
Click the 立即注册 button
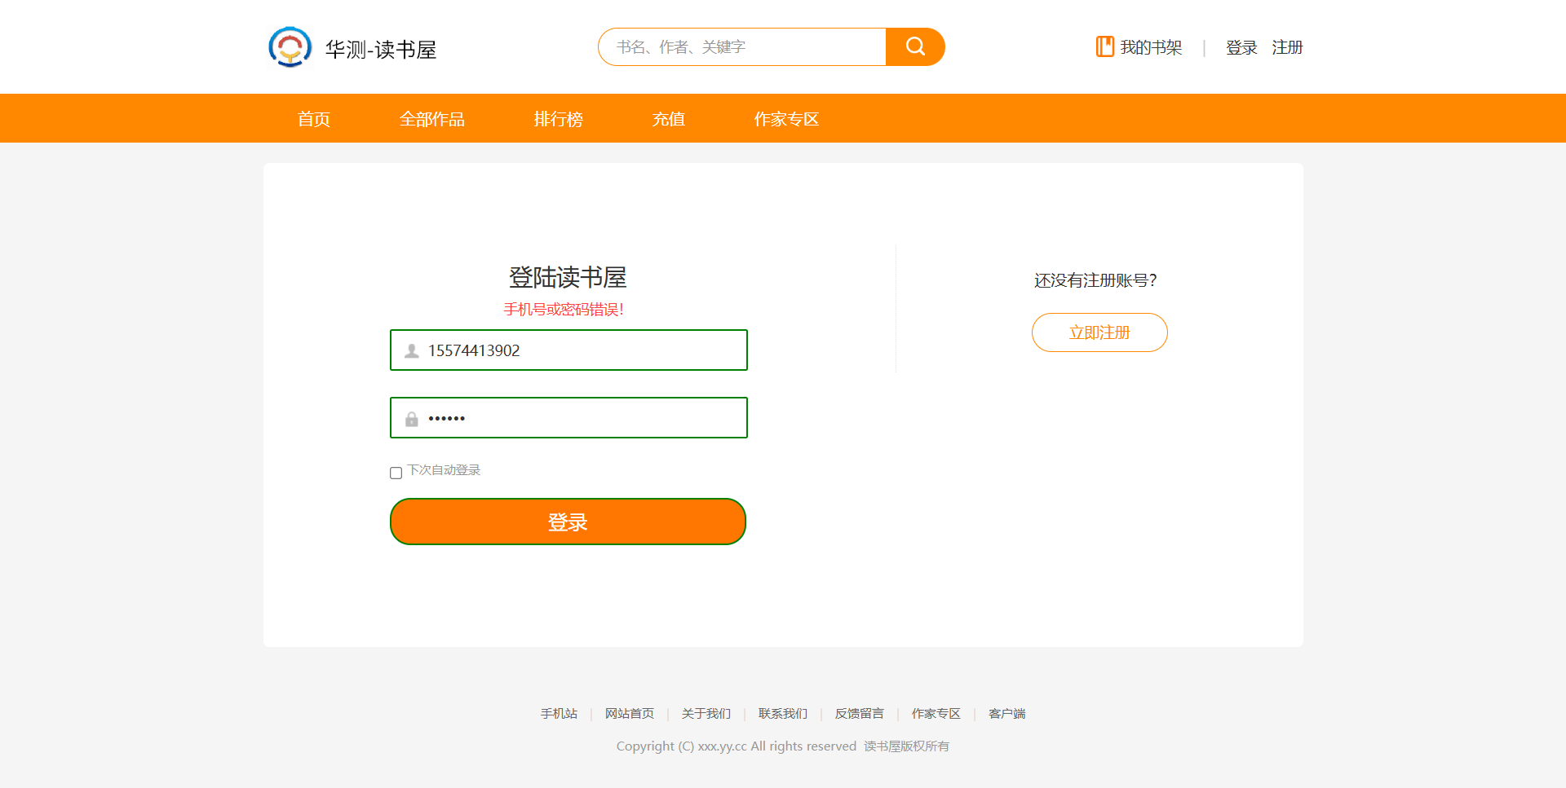(1099, 332)
